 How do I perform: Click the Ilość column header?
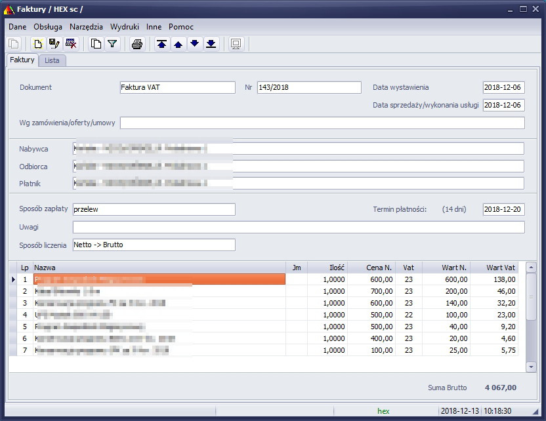pyautogui.click(x=327, y=268)
